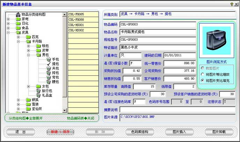The height and width of the screenshot is (142, 240).
Task: Expand the 日化 category node
Action: point(8,23)
